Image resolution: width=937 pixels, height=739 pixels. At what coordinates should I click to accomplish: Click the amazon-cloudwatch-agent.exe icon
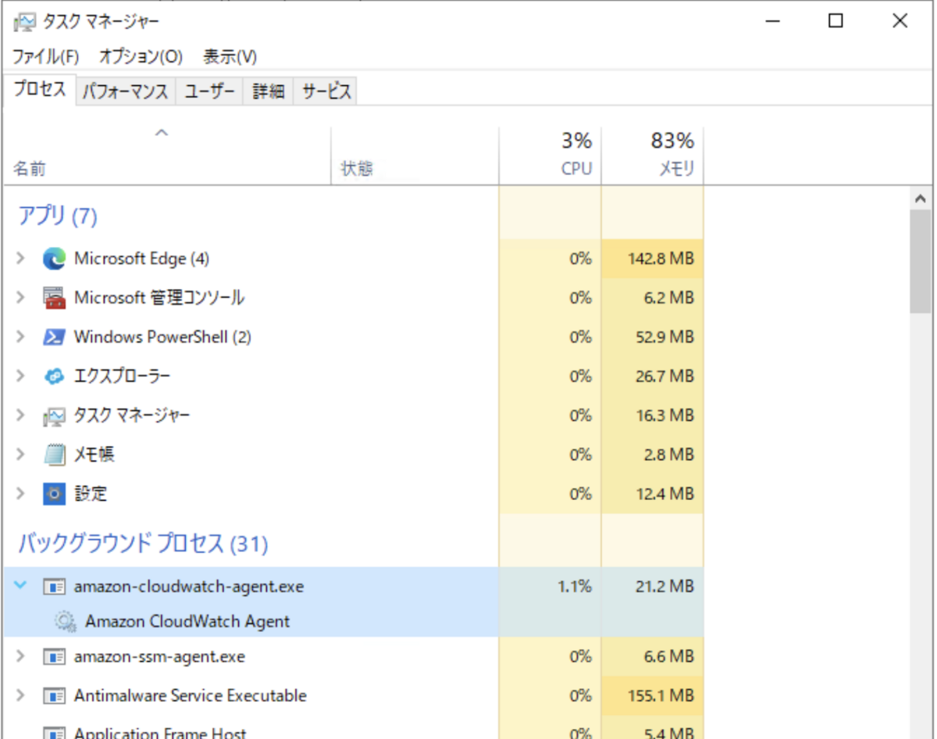point(54,587)
